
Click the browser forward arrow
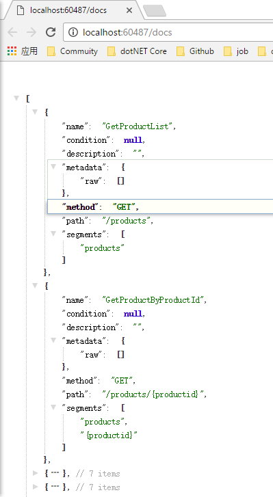(x=31, y=32)
